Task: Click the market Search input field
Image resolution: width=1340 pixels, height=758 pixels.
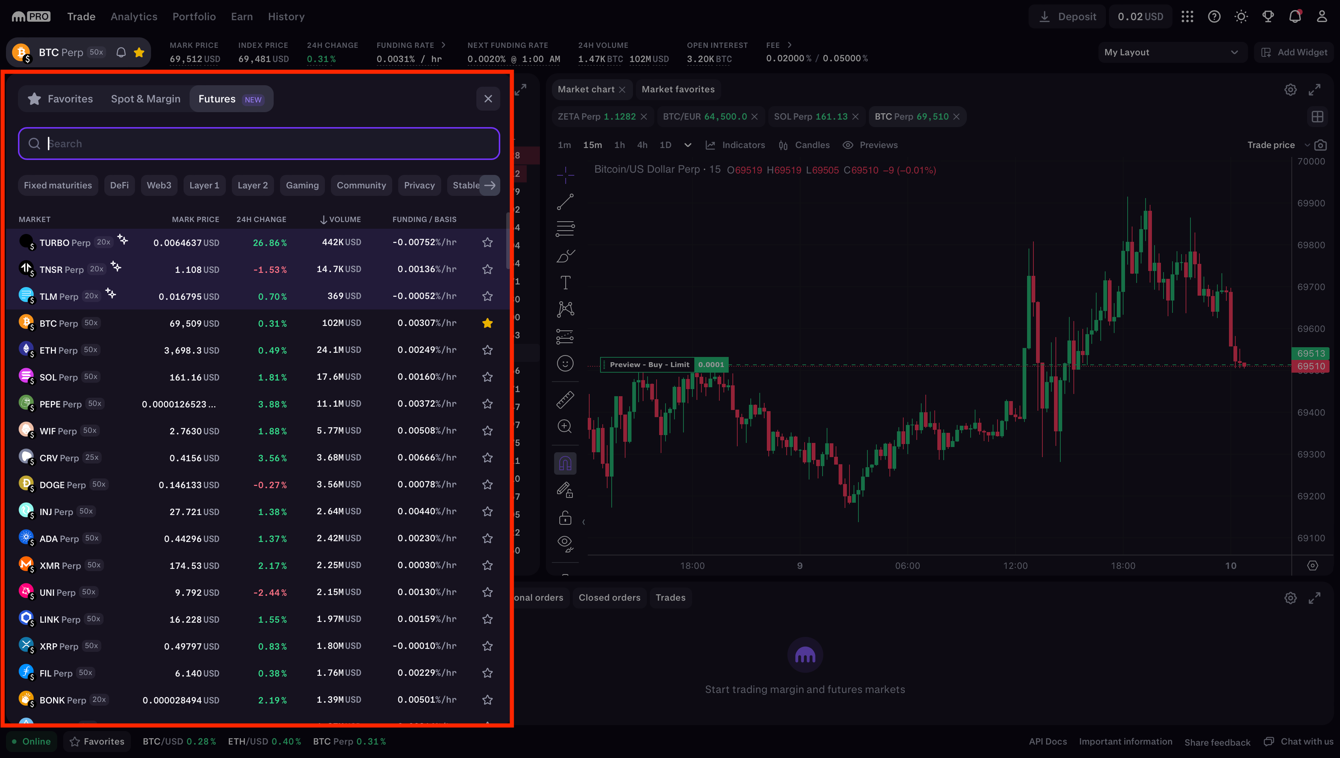Action: click(259, 144)
